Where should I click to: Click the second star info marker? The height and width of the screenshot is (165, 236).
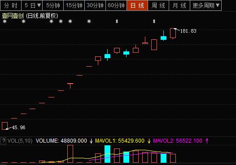pyautogui.click(x=23, y=21)
